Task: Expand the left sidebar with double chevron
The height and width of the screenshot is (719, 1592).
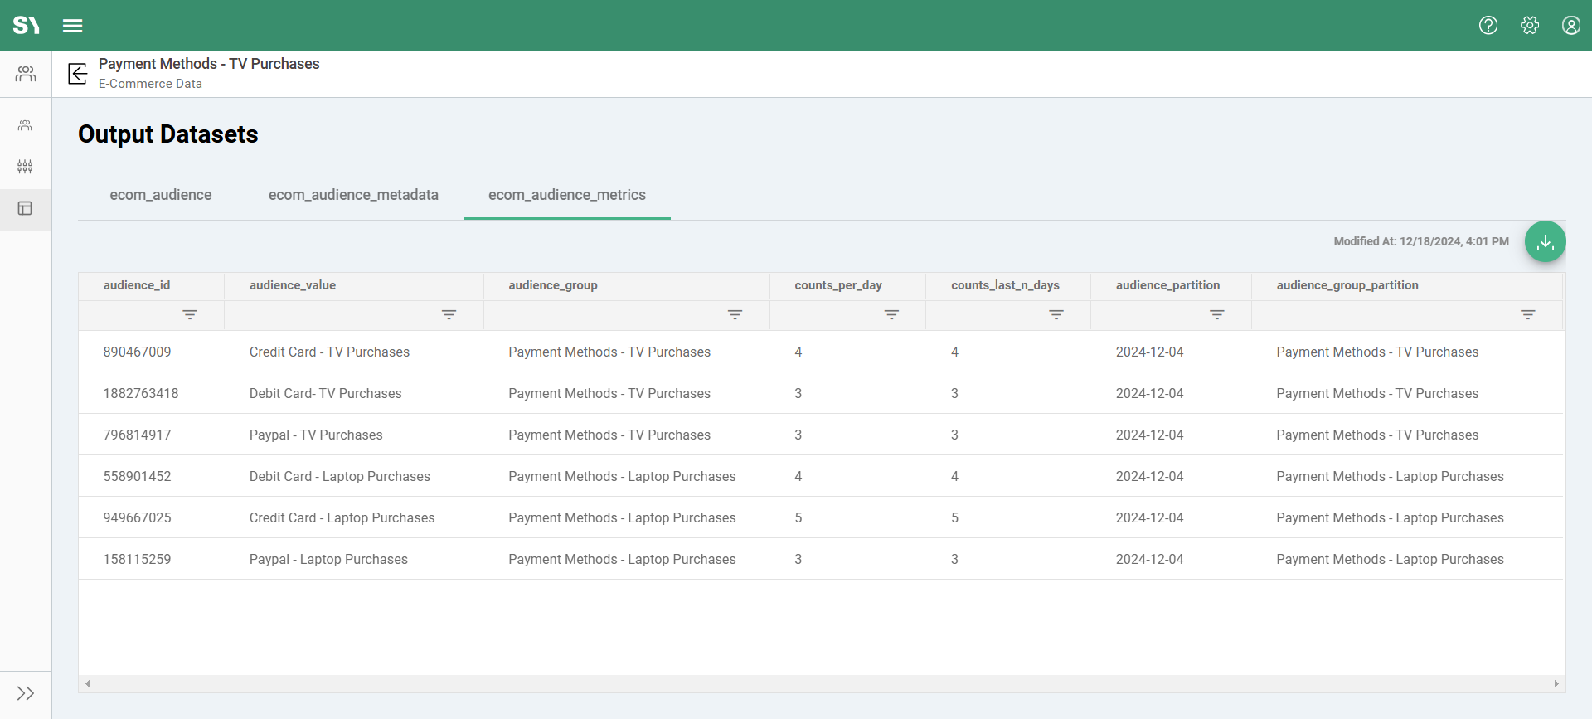Action: click(x=25, y=693)
